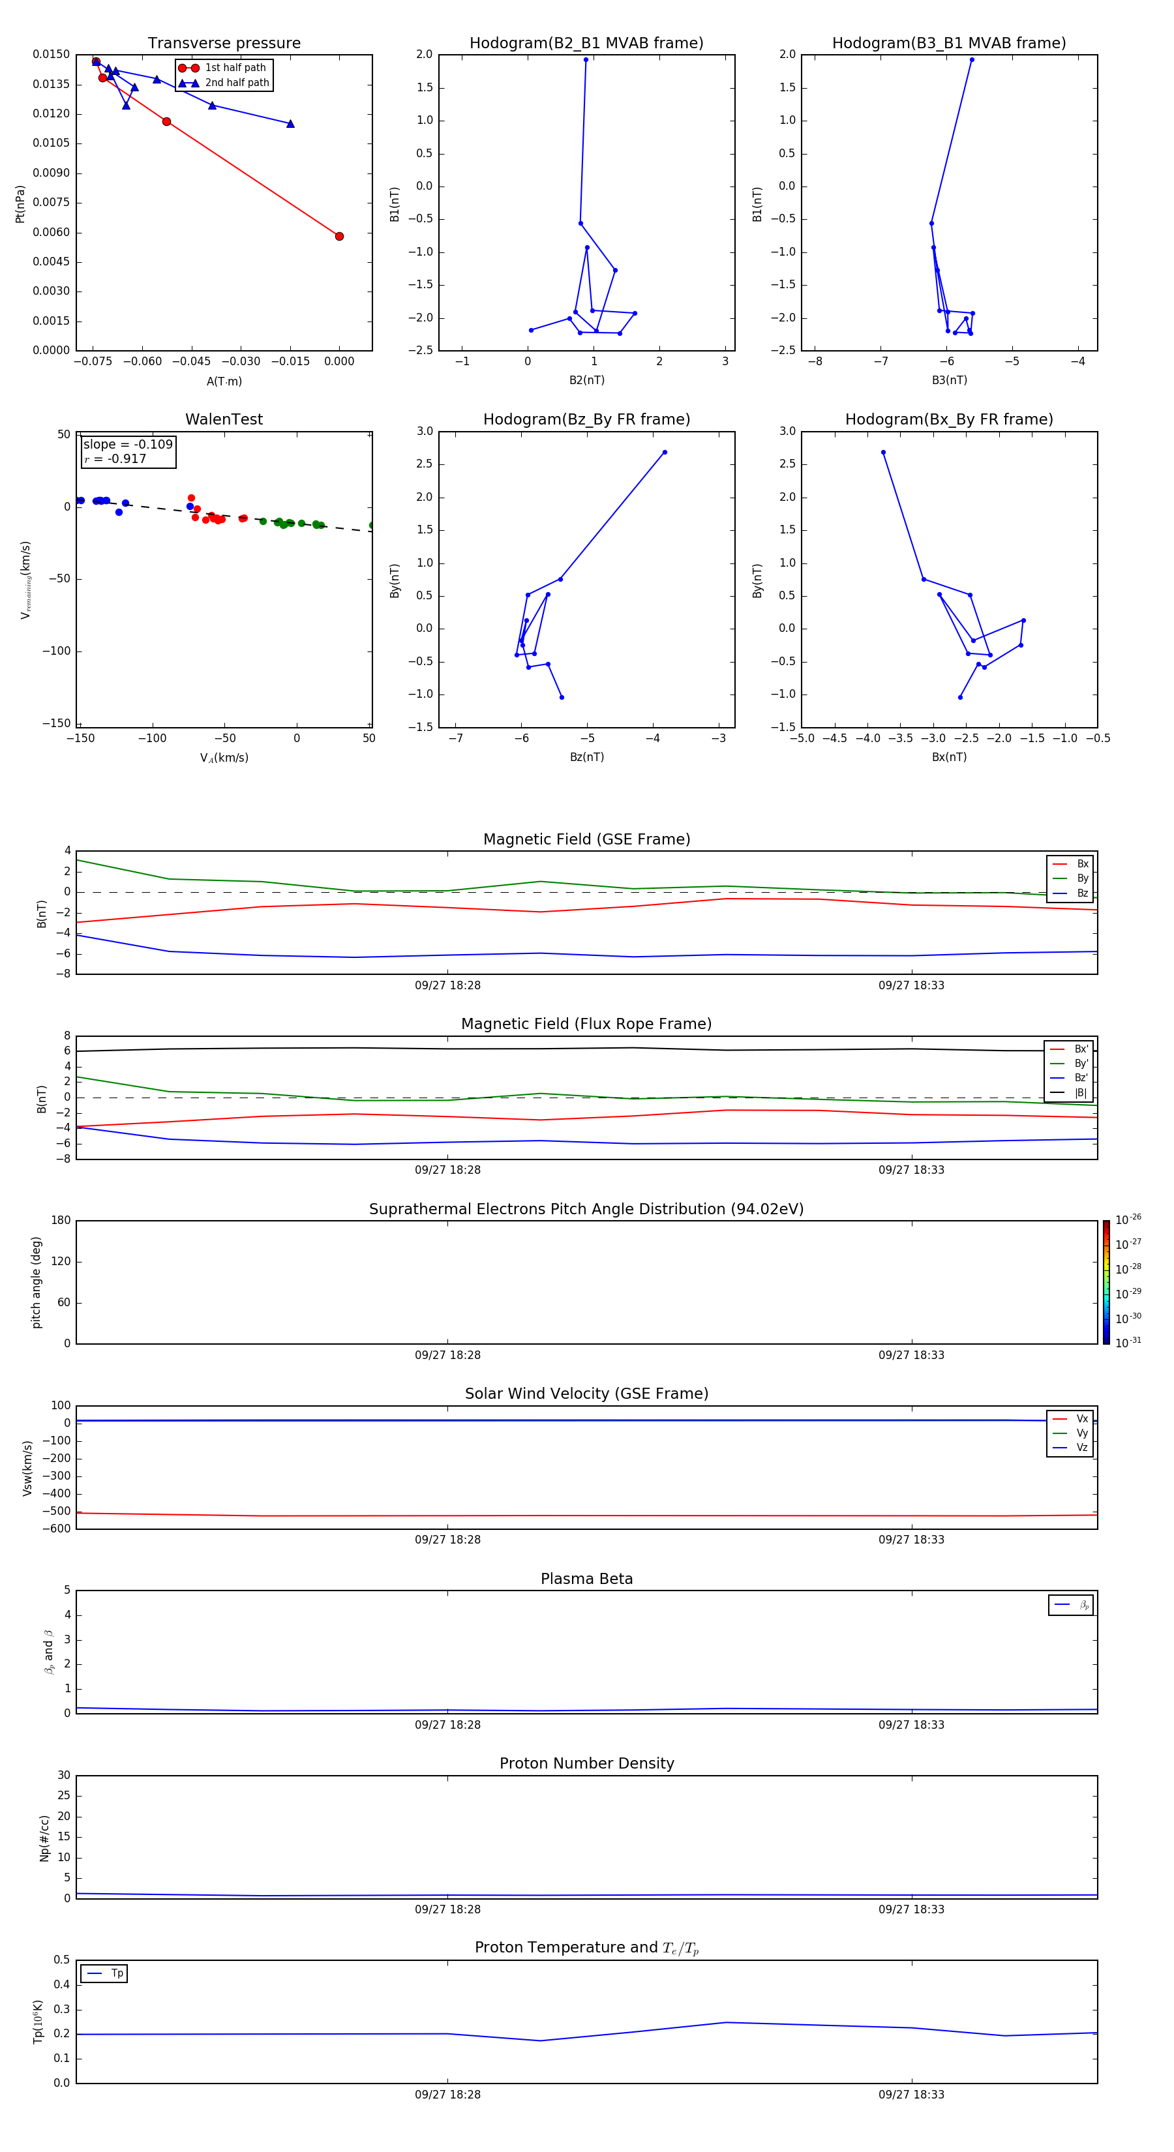Click the By' legend entry in Flux Rope plot
This screenshot has width=1174, height=2152.
coord(1069,1064)
